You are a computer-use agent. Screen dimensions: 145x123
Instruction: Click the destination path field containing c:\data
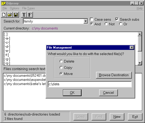tap(90, 84)
